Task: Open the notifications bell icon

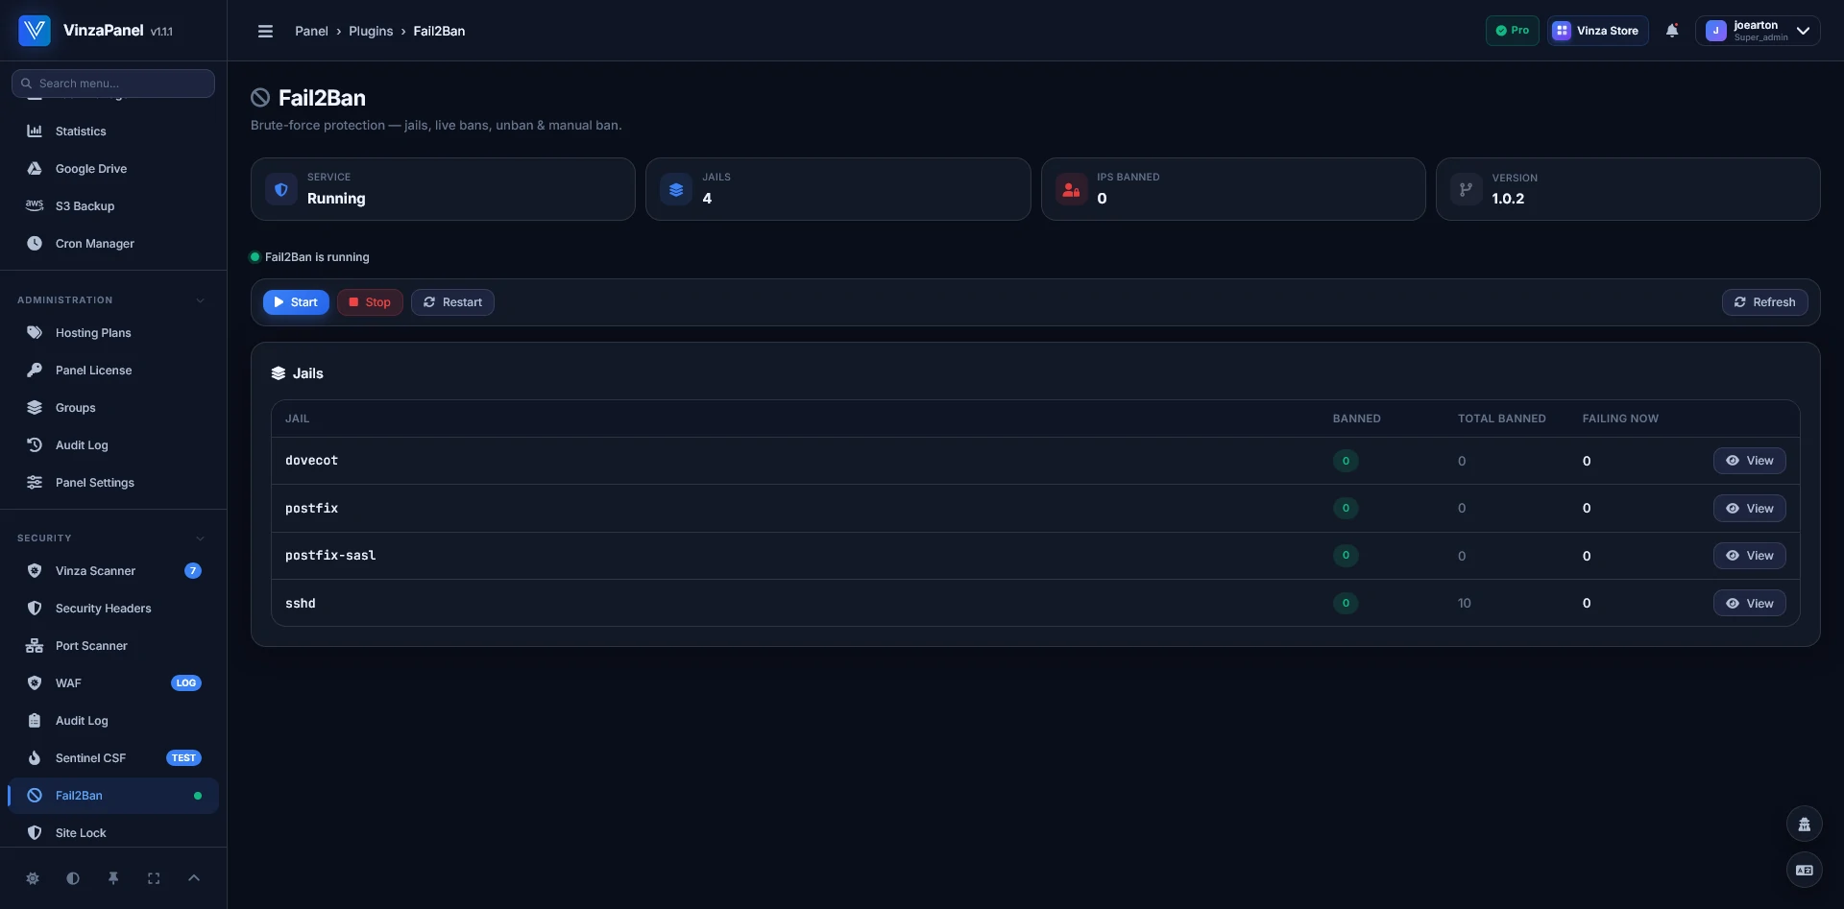Action: [x=1672, y=31]
